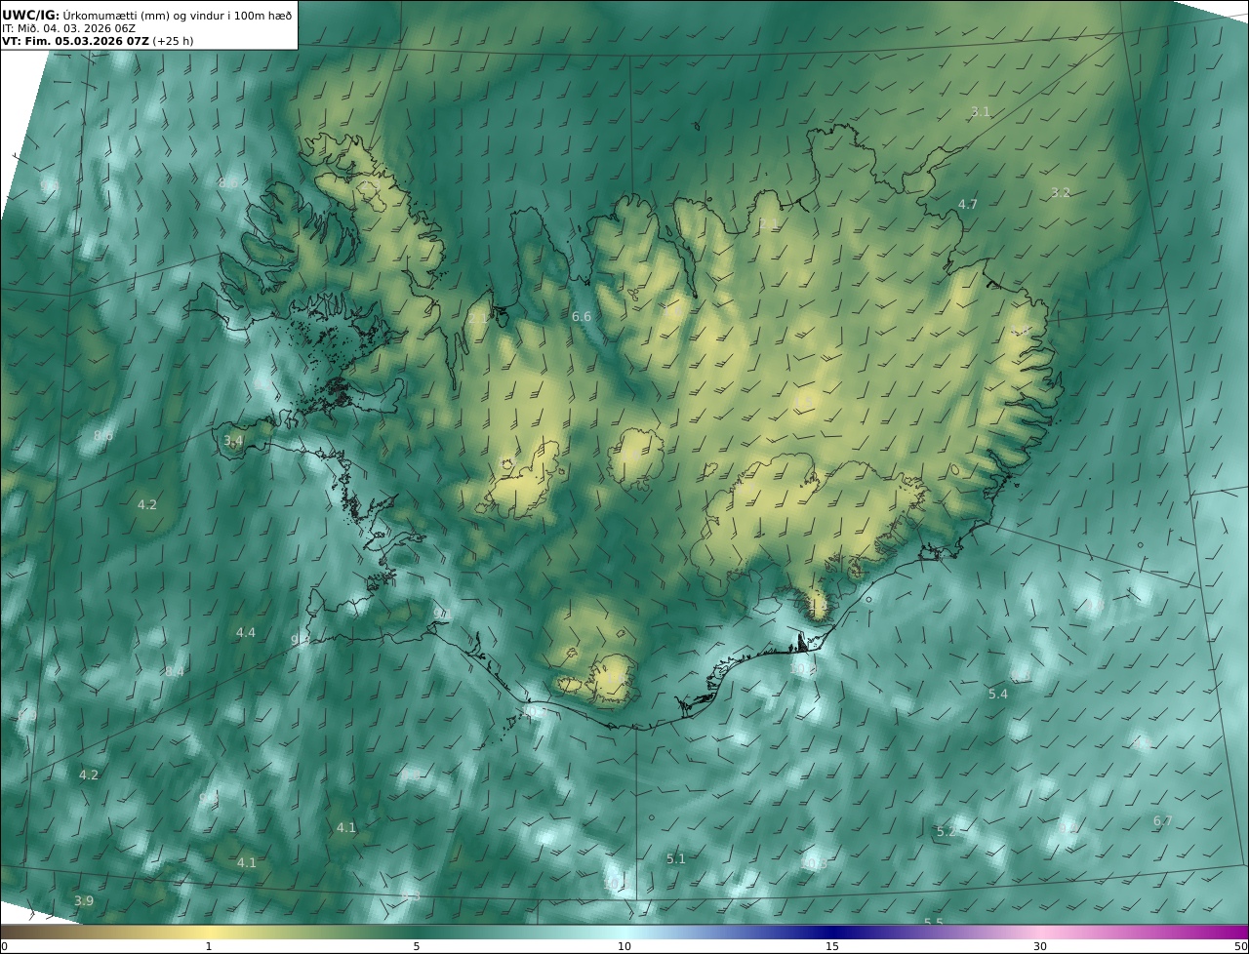Click the "30" tick on the color scale
The height and width of the screenshot is (954, 1249).
(x=1040, y=946)
